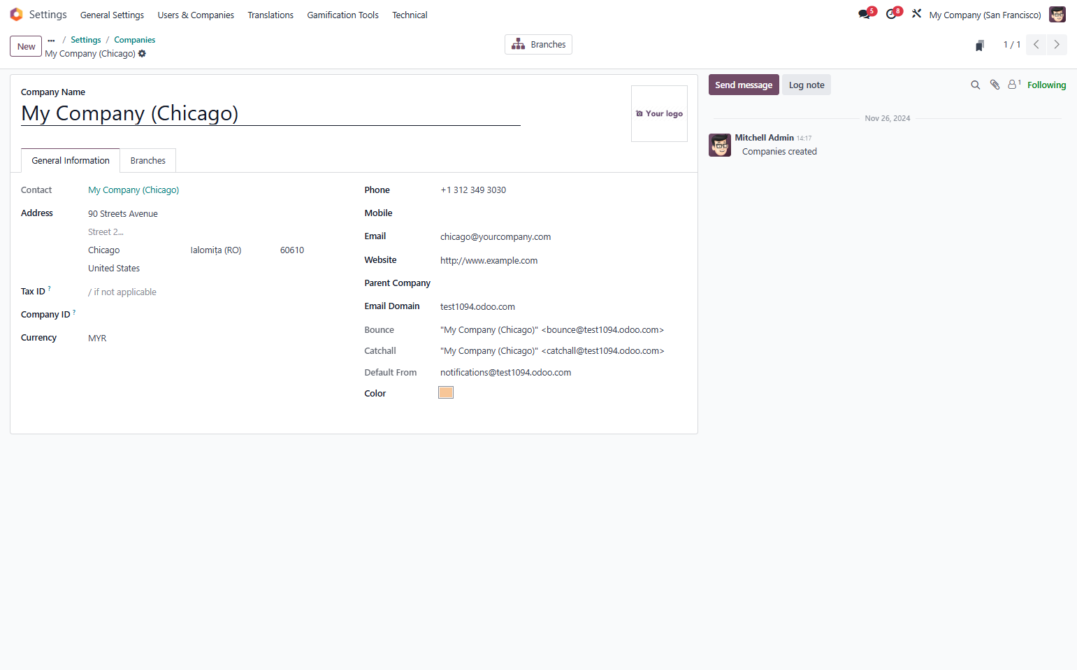Show followers list icon
The image size is (1077, 670).
coord(1014,85)
